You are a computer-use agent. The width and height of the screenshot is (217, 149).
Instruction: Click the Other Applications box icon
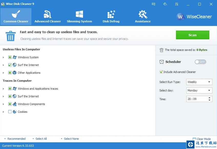[x=15, y=72]
